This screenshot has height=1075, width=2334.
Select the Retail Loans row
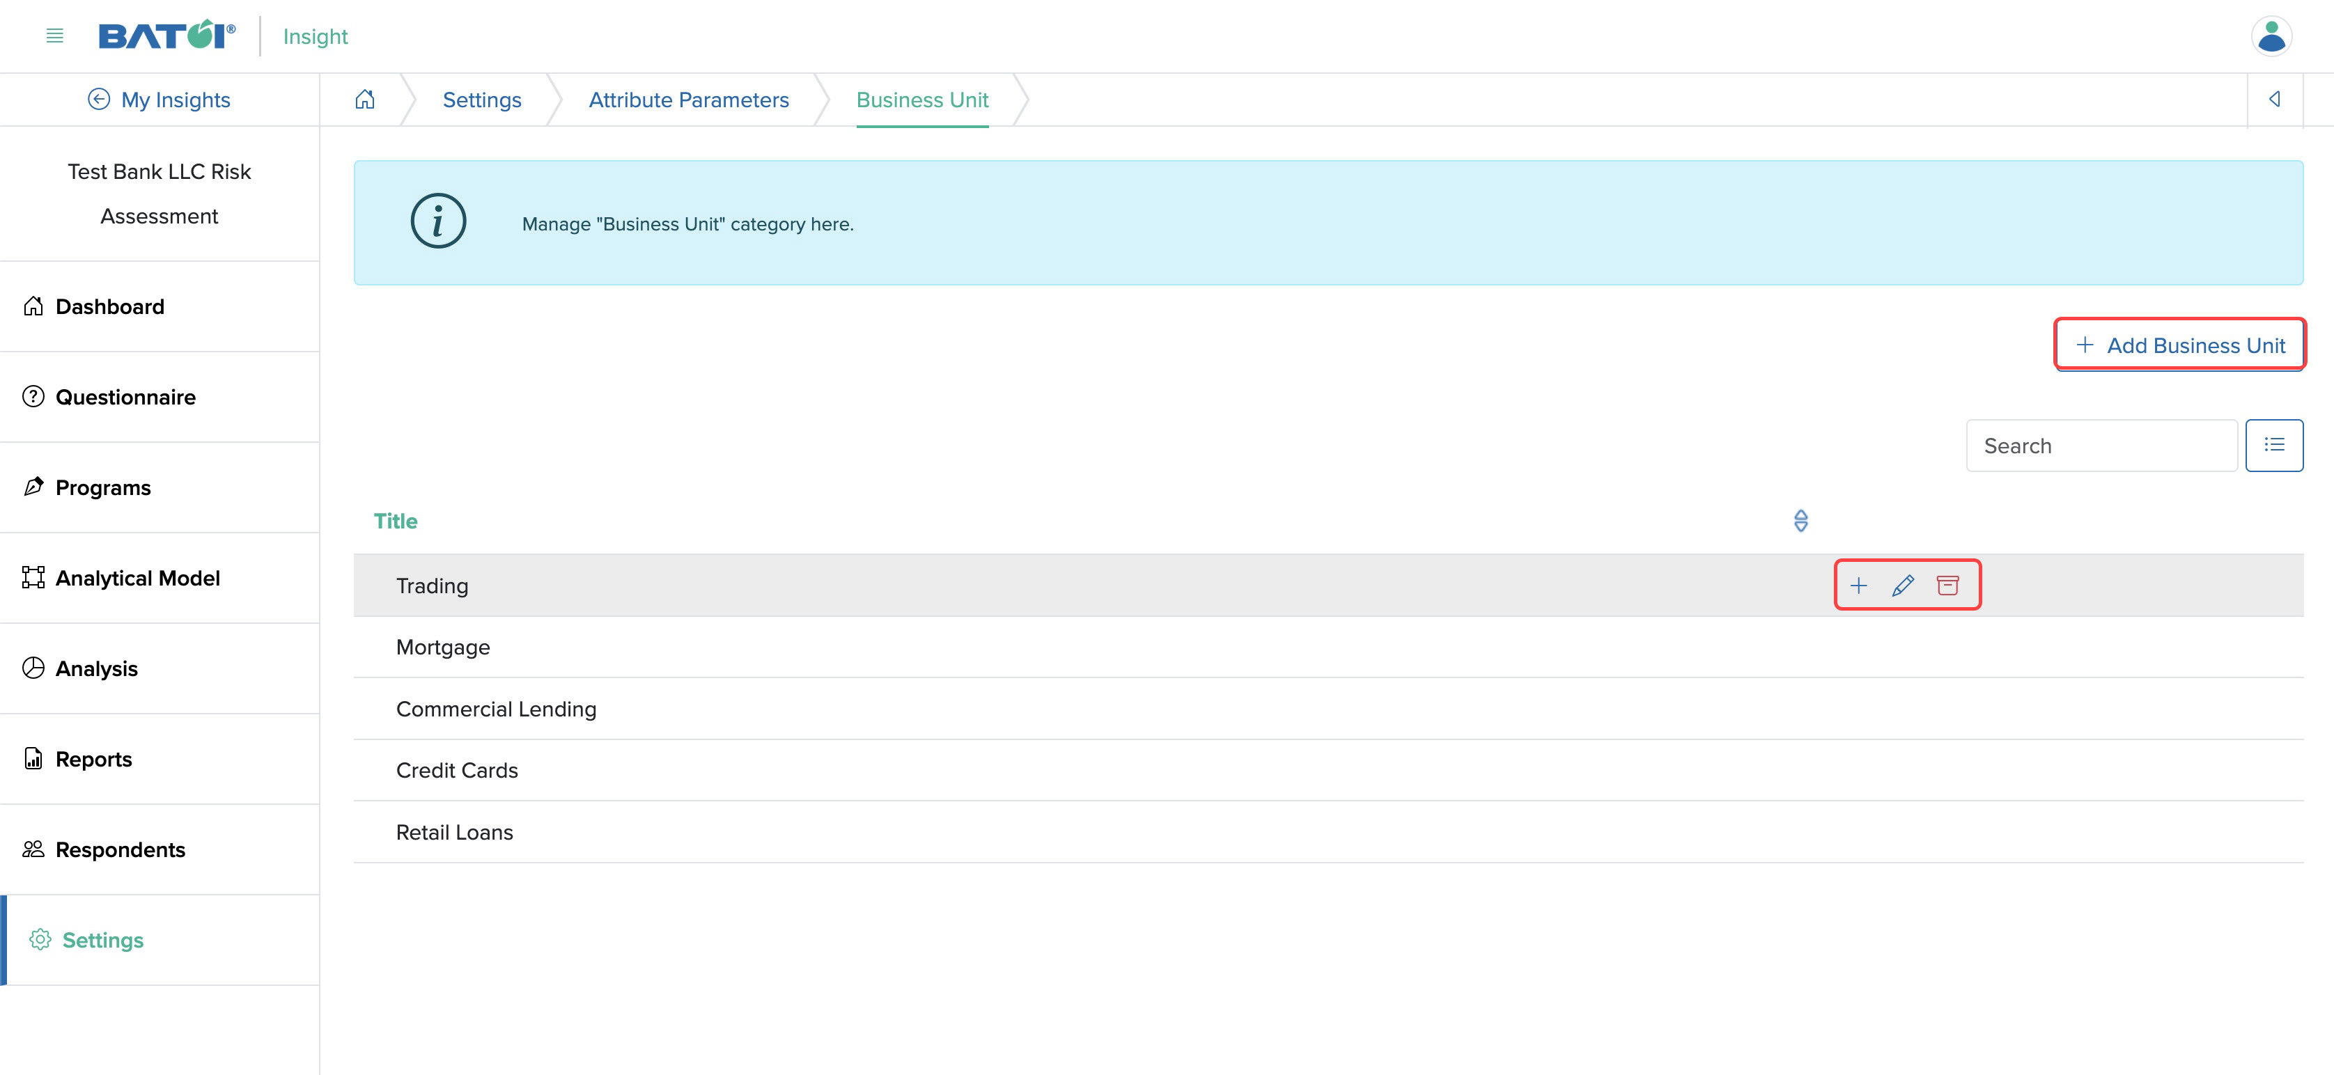click(1328, 832)
